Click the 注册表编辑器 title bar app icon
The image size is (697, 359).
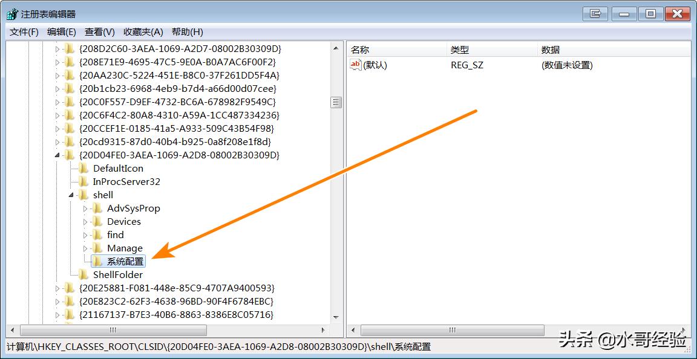coord(13,15)
